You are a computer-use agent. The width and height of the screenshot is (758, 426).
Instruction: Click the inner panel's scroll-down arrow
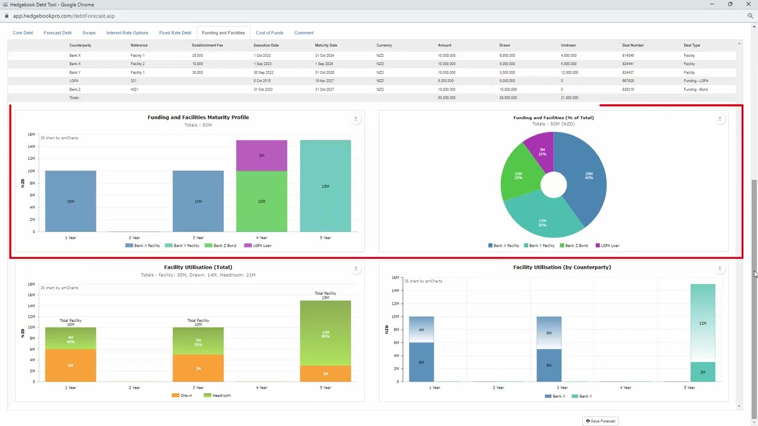point(739,406)
